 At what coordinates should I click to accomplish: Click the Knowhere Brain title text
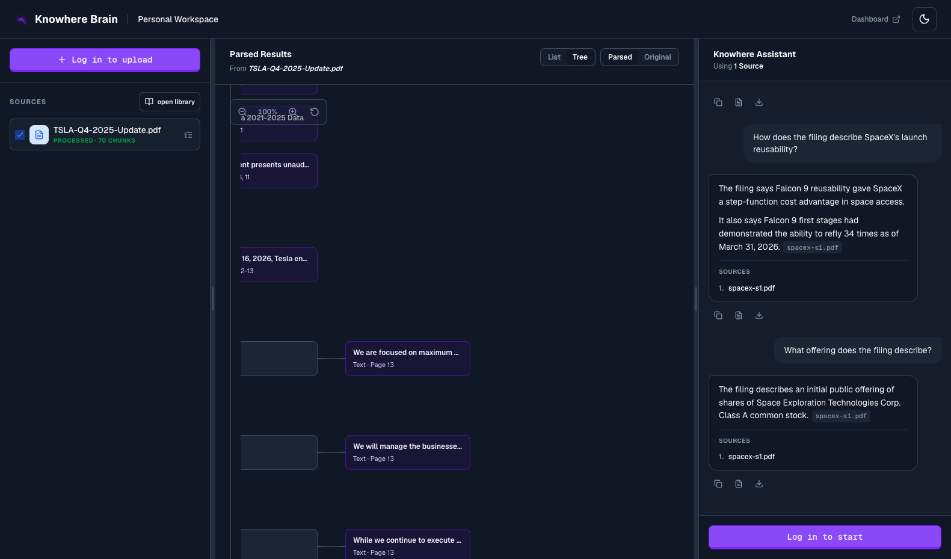coord(76,19)
